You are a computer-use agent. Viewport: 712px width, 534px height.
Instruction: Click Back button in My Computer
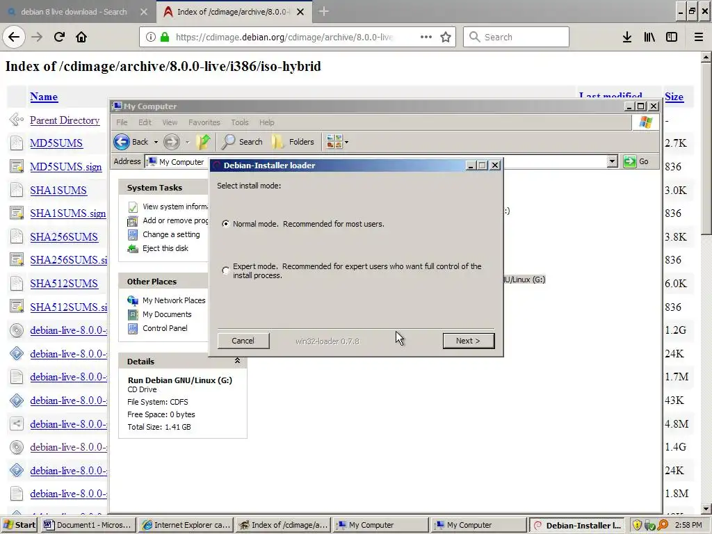coord(131,142)
